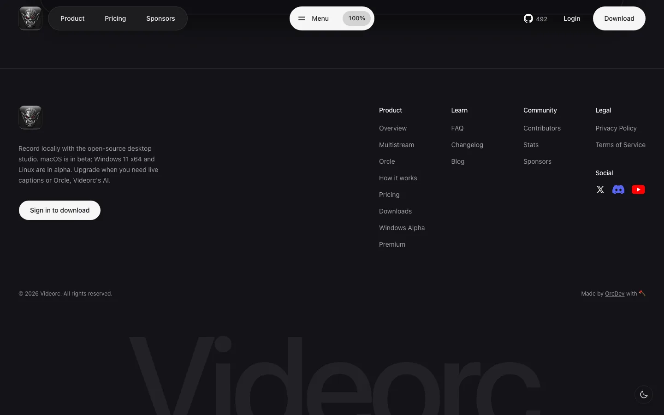Open the Premium footer link

(392, 244)
